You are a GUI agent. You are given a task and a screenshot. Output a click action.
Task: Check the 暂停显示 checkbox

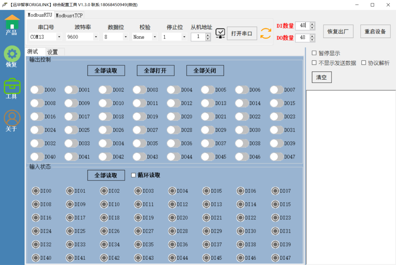tap(314, 53)
